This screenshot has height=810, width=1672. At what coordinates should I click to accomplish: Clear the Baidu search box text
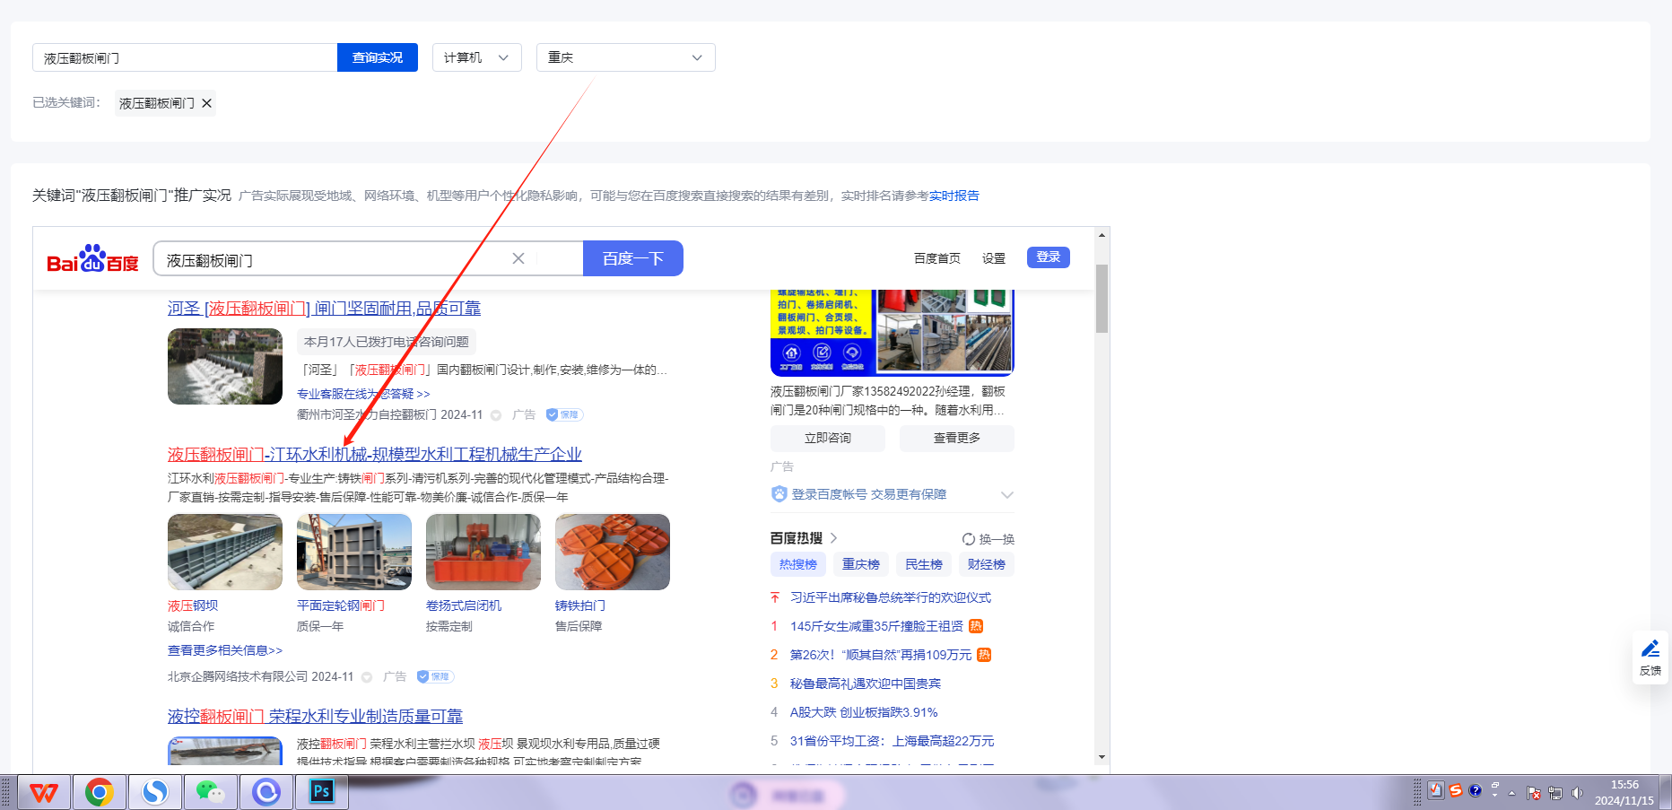click(x=518, y=258)
